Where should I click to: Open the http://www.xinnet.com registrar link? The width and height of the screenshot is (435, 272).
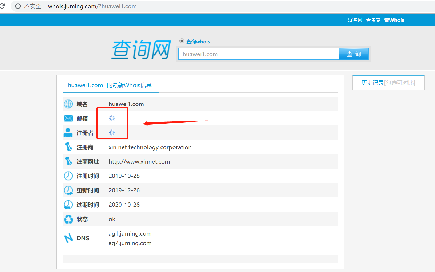coord(139,161)
